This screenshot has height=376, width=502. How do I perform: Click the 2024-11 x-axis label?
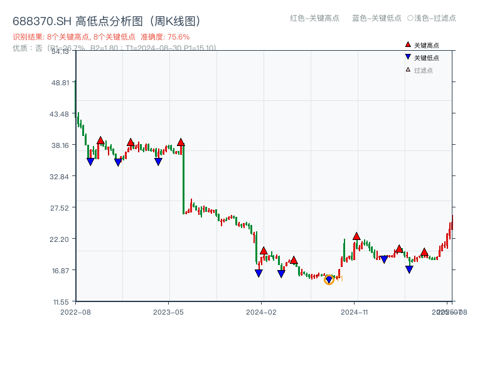coord(354,311)
